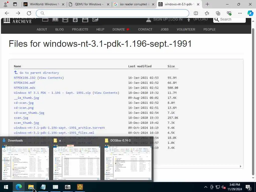Download the NTPDK196.mds file link
Viewport: 256px width, 192px height.
(x=24, y=88)
